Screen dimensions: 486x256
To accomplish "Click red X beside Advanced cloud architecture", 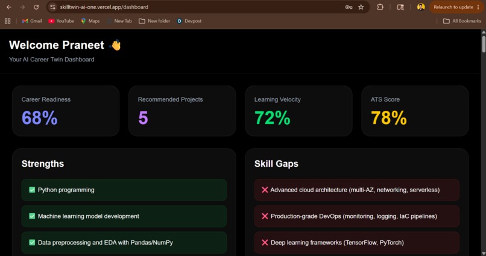I will click(265, 190).
